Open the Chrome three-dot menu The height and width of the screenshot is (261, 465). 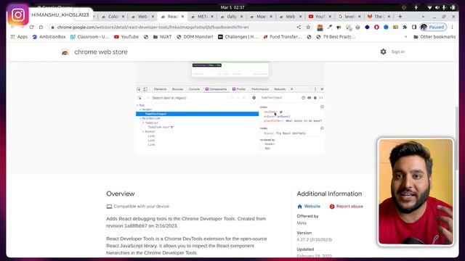[x=452, y=28]
